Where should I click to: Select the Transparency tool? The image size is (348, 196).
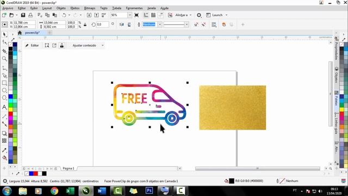coord(4,140)
